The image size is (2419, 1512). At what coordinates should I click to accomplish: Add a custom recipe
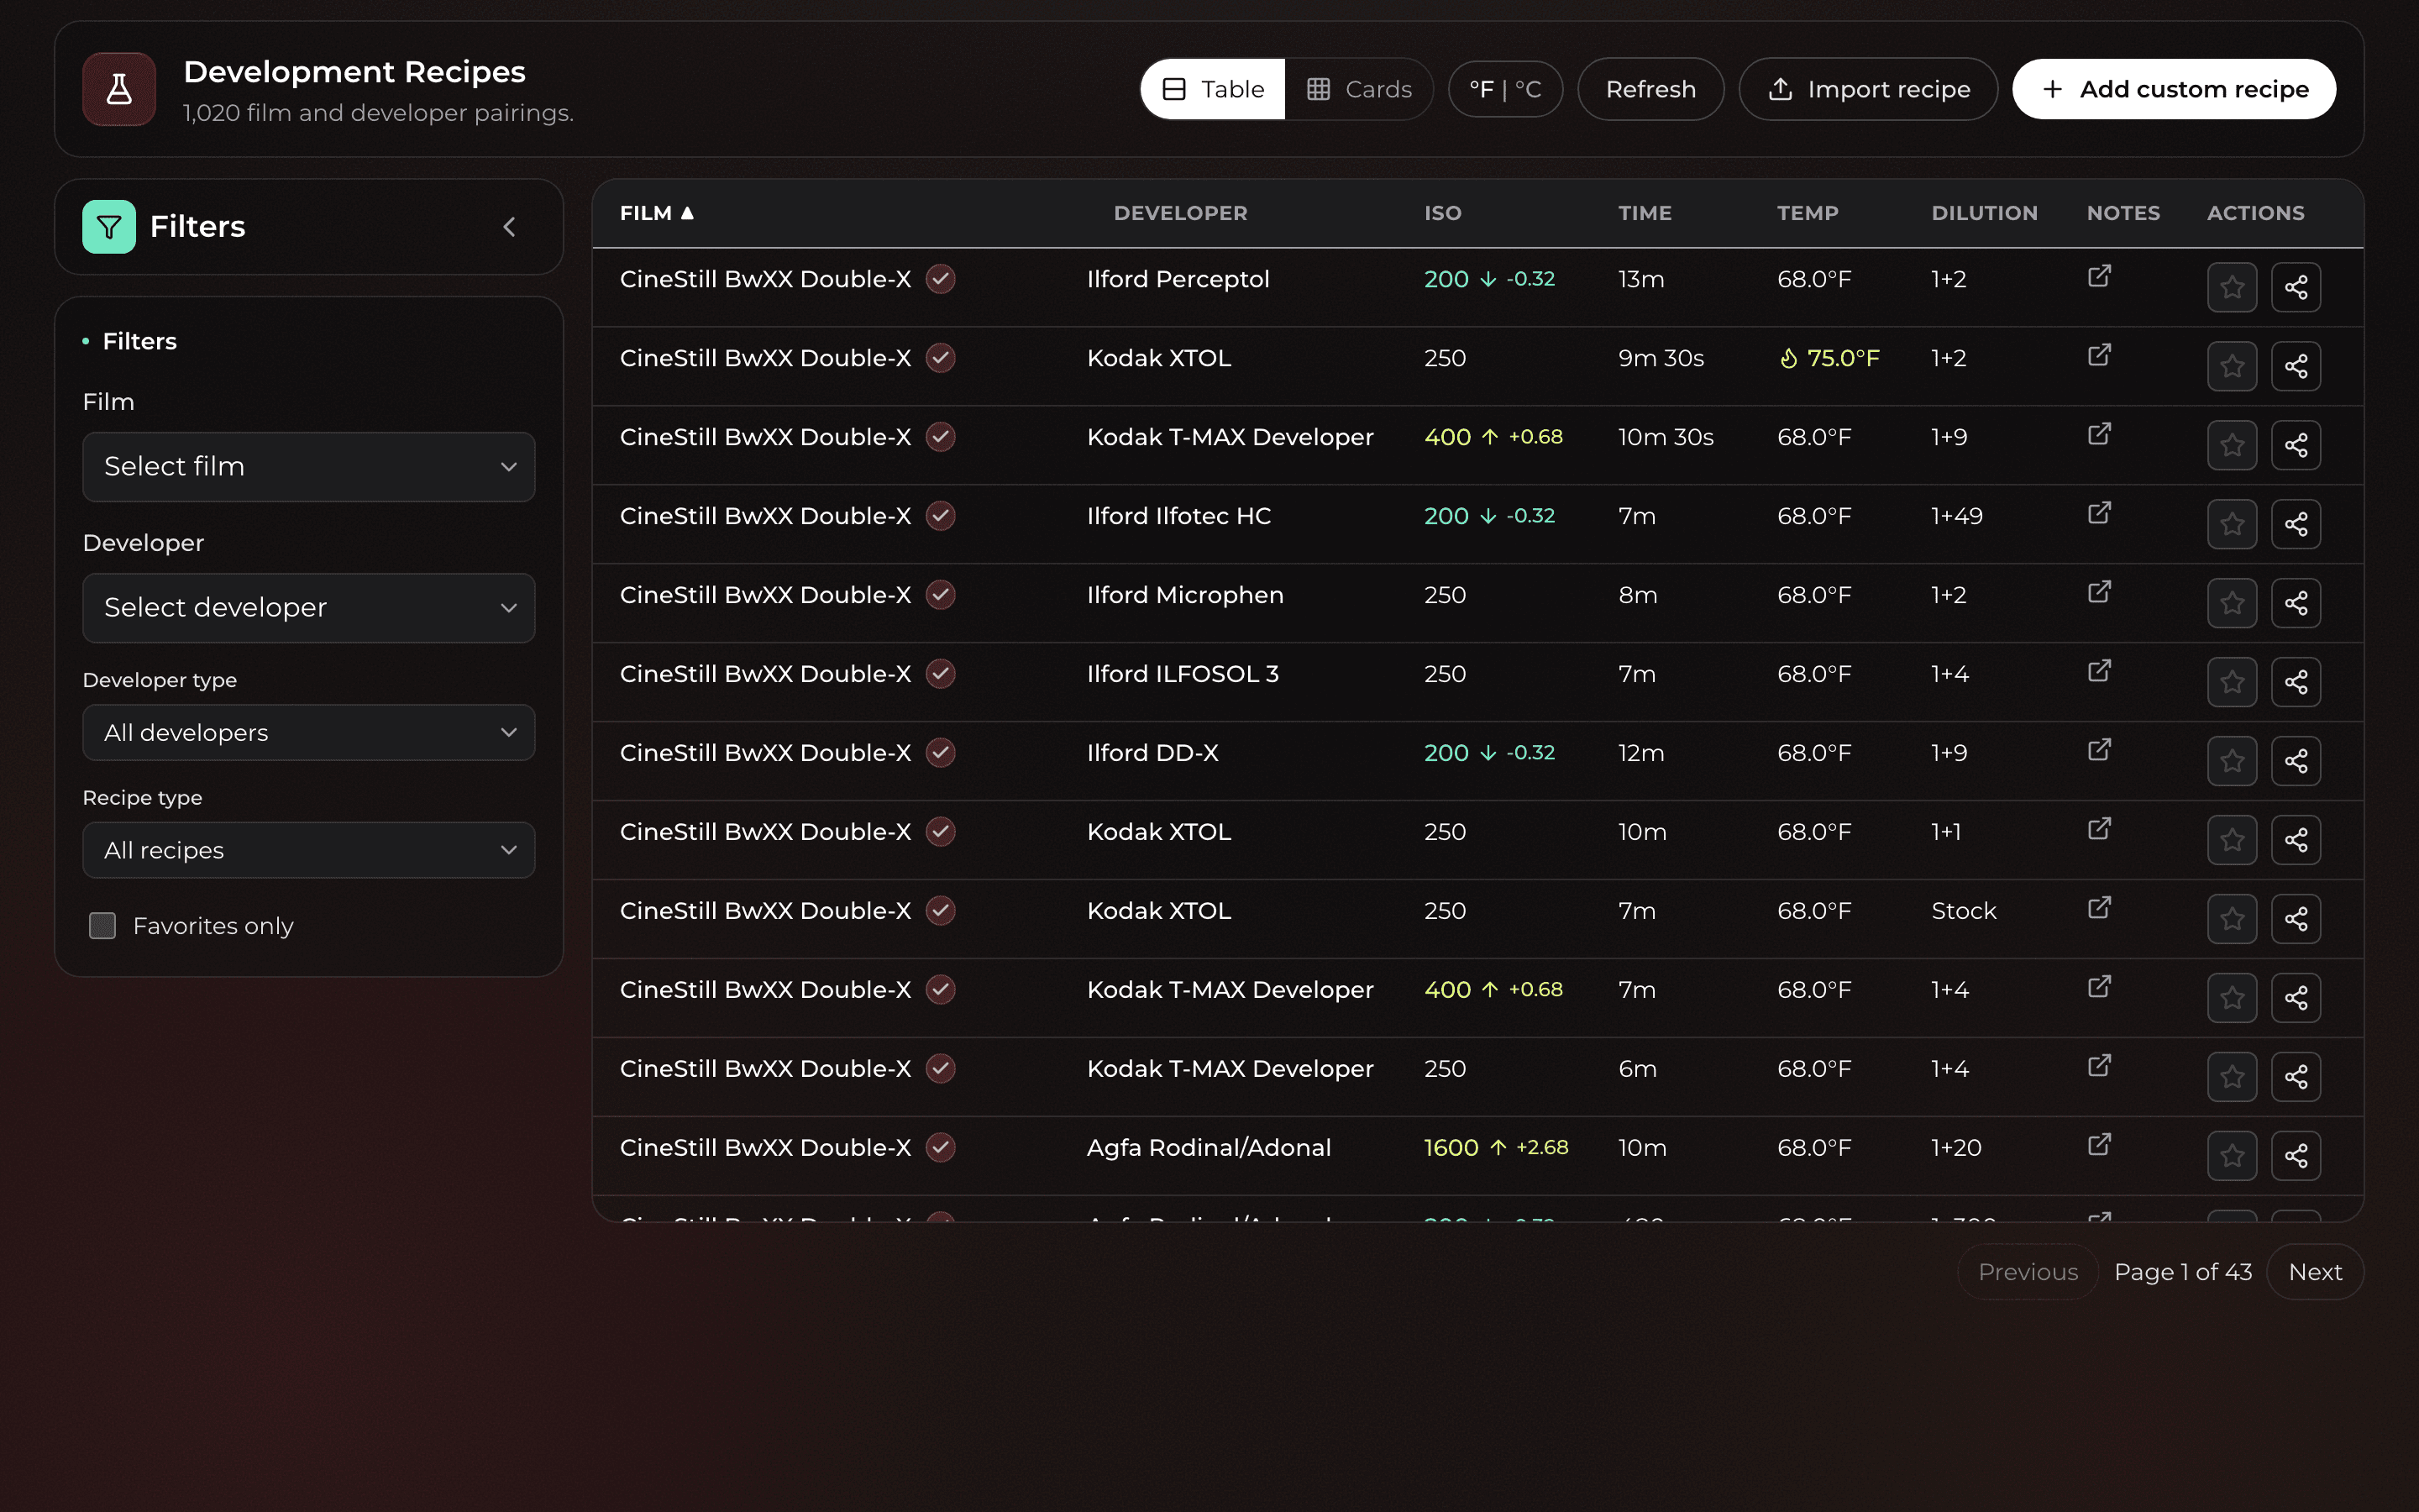[x=2174, y=89]
